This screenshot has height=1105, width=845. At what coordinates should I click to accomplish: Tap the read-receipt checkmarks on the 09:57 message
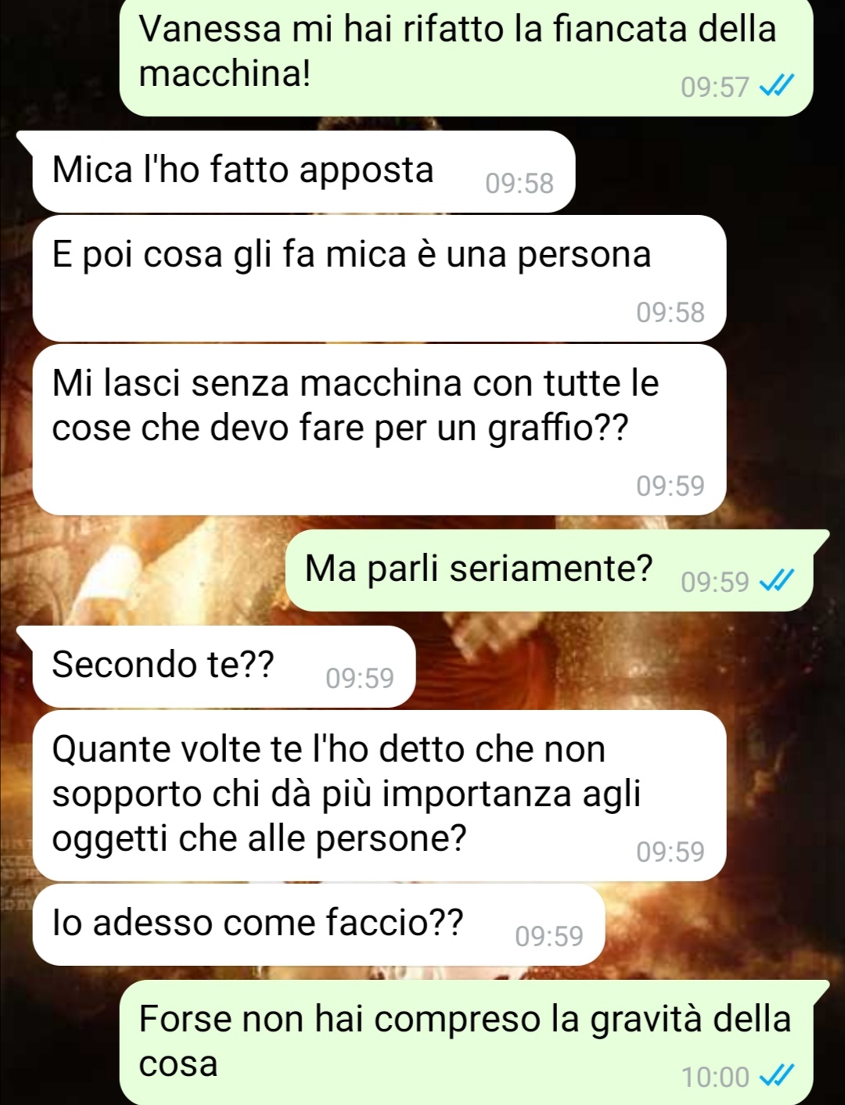[x=777, y=85]
